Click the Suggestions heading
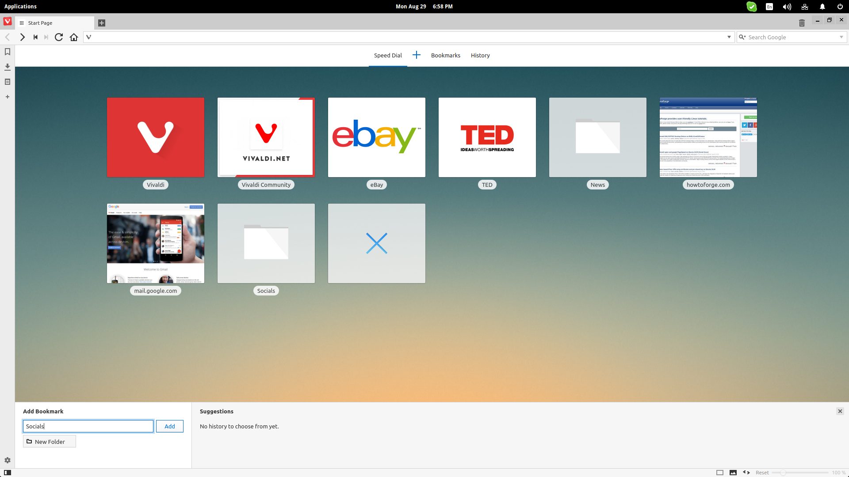Screen dimensions: 849x477 pyautogui.click(x=217, y=411)
